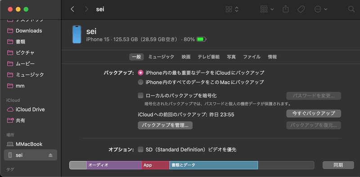
Task: Click the 同期 sync button
Action: tap(338, 165)
